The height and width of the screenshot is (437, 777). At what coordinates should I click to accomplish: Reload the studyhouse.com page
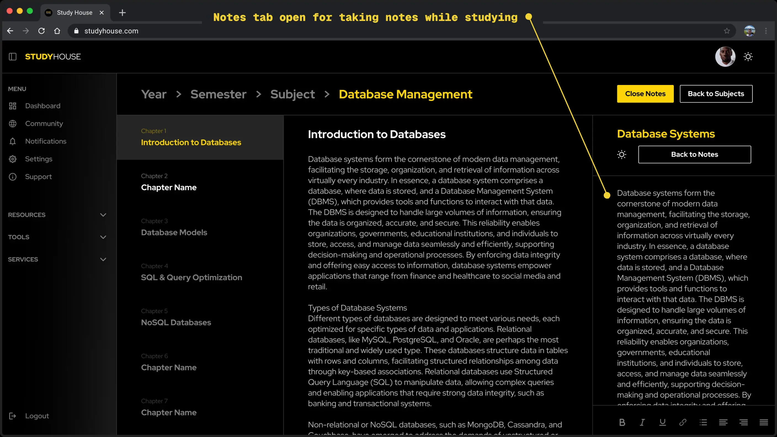tap(41, 31)
